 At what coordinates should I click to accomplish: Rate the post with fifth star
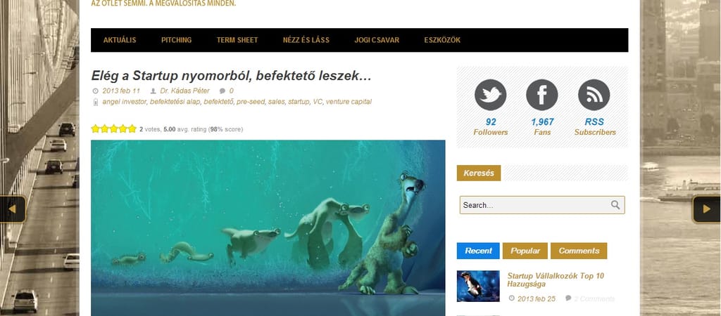[132, 129]
